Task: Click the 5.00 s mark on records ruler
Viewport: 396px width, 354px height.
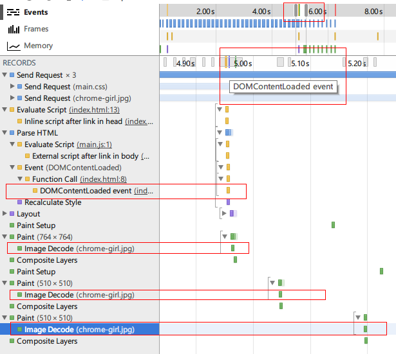Action: [241, 64]
